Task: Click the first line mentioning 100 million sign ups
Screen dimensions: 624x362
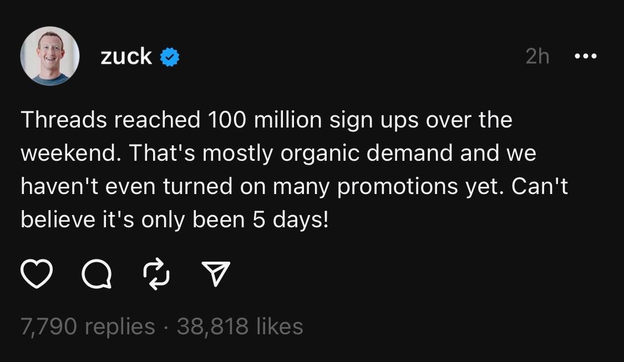Action: click(266, 120)
